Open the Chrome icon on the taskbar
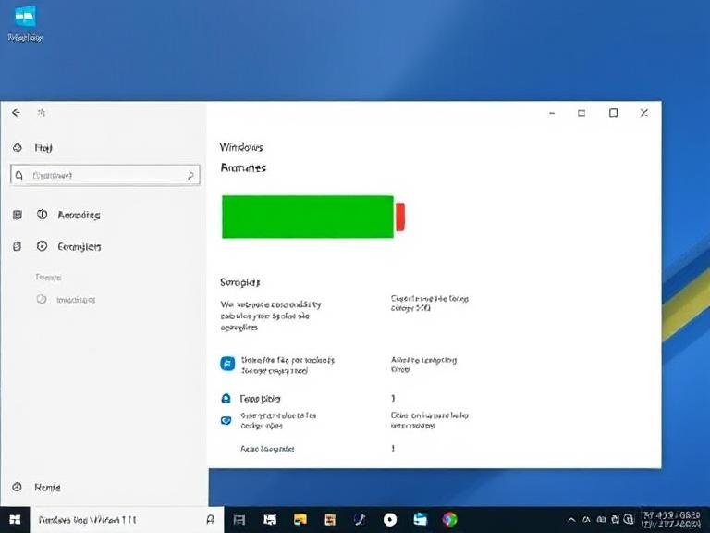The height and width of the screenshot is (533, 710). point(449,519)
